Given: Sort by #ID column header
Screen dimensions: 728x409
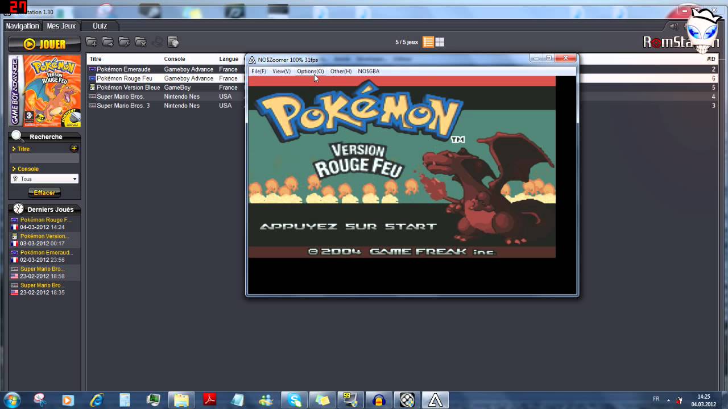Looking at the screenshot, I should [711, 59].
